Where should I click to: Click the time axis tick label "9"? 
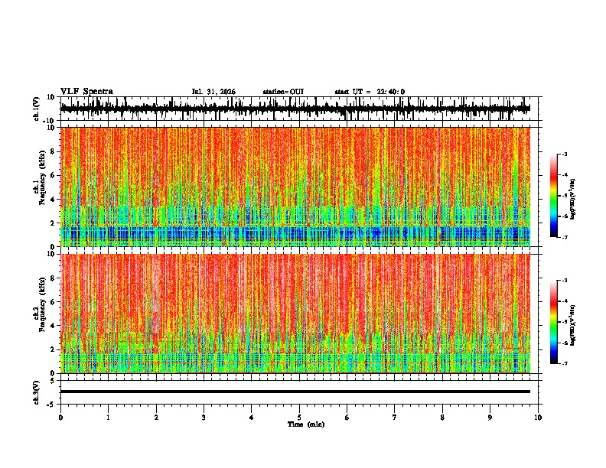point(490,418)
